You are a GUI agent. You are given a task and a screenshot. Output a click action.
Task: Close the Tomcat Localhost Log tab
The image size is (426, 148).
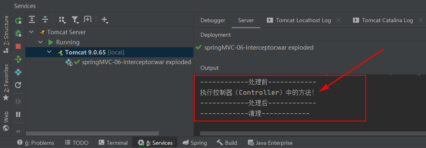[339, 20]
